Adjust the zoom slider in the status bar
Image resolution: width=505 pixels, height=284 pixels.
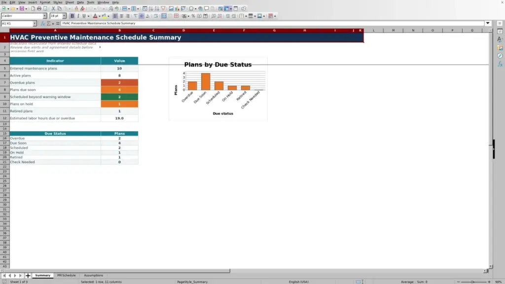click(x=473, y=282)
